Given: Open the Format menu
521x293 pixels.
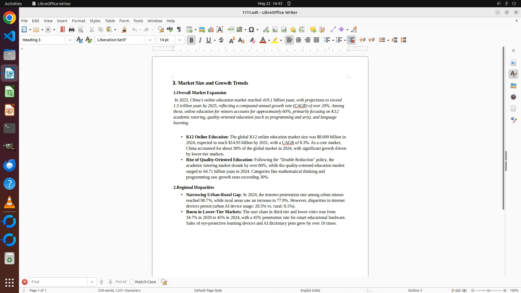Looking at the screenshot, I should click(78, 21).
